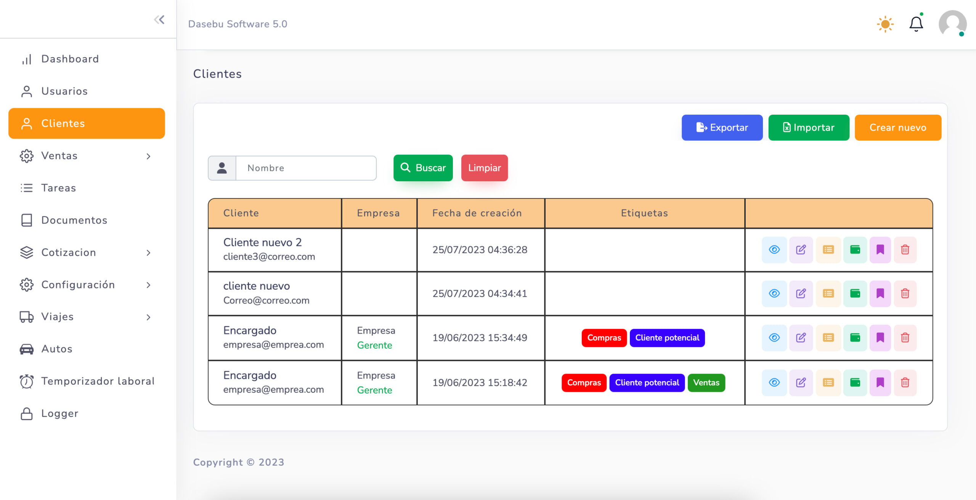
Task: Open Autos menu item
Action: (x=87, y=349)
